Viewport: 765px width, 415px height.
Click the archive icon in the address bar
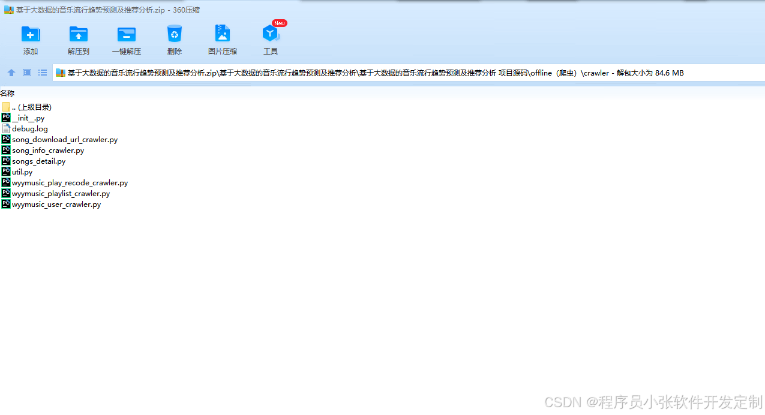61,73
